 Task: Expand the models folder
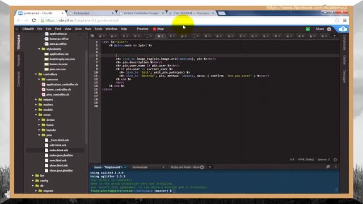[36, 110]
